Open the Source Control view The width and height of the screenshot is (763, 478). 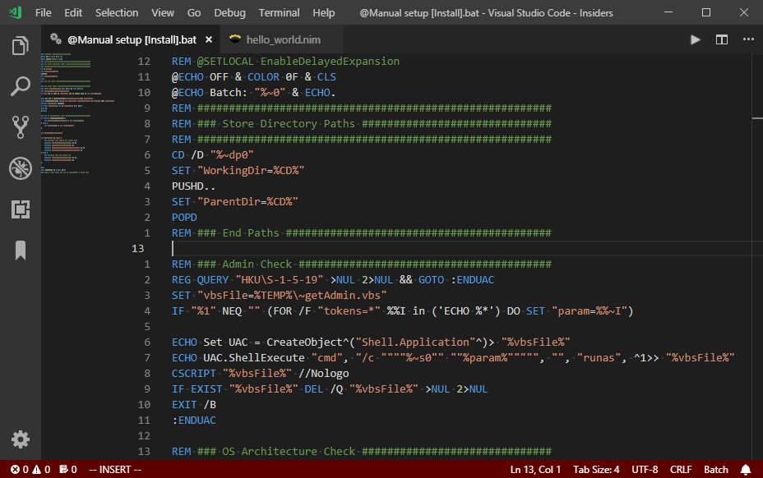point(21,127)
